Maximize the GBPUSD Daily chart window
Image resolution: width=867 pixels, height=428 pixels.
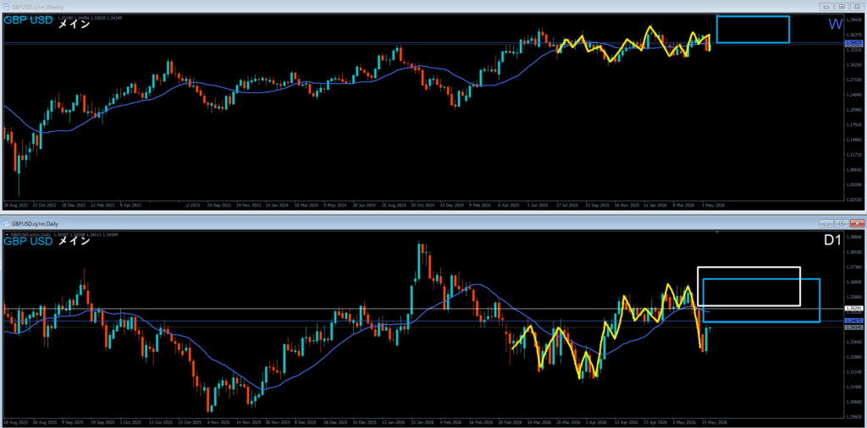click(842, 223)
